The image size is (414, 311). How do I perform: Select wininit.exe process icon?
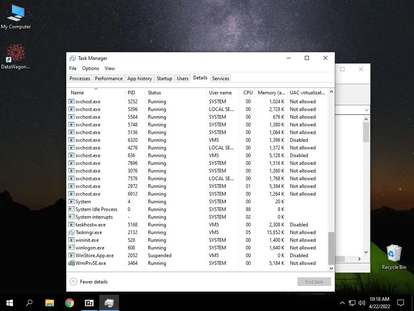(x=72, y=240)
